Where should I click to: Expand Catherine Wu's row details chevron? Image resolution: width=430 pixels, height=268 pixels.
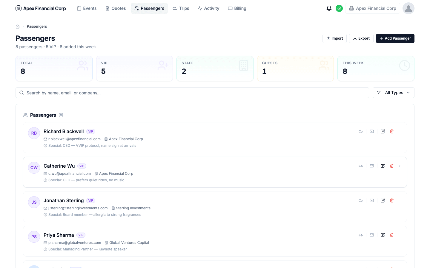(x=400, y=166)
